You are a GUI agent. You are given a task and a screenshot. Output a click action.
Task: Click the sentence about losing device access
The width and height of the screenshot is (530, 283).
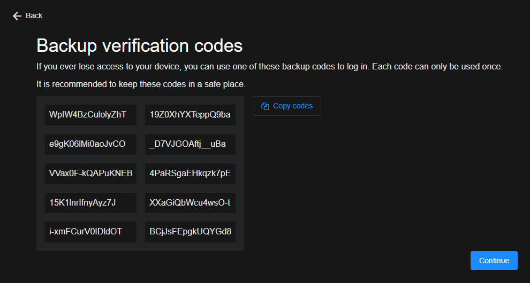202,67
